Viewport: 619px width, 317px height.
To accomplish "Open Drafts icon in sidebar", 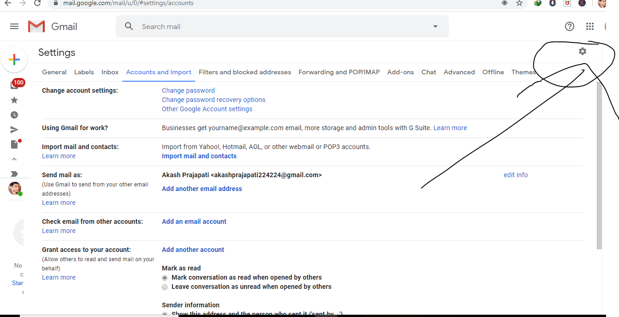I will pos(15,144).
